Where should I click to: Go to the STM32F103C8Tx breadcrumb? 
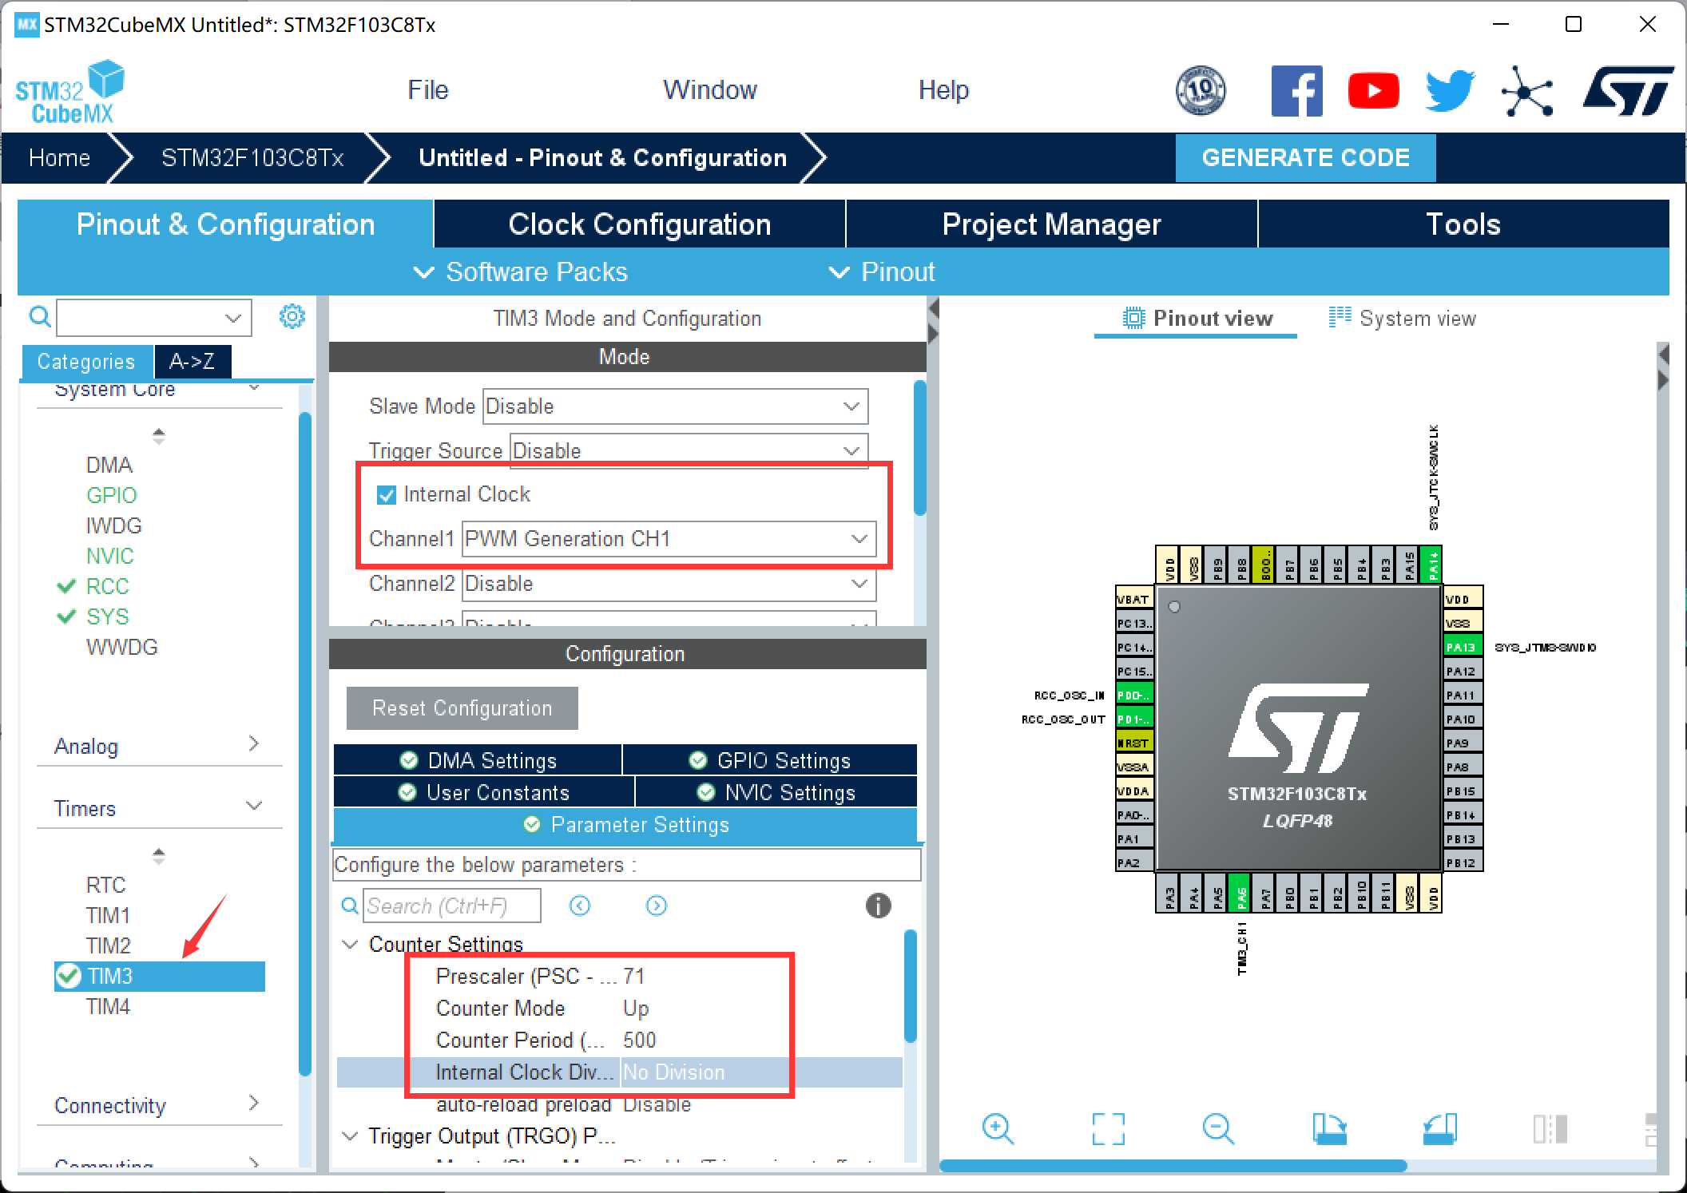click(252, 158)
